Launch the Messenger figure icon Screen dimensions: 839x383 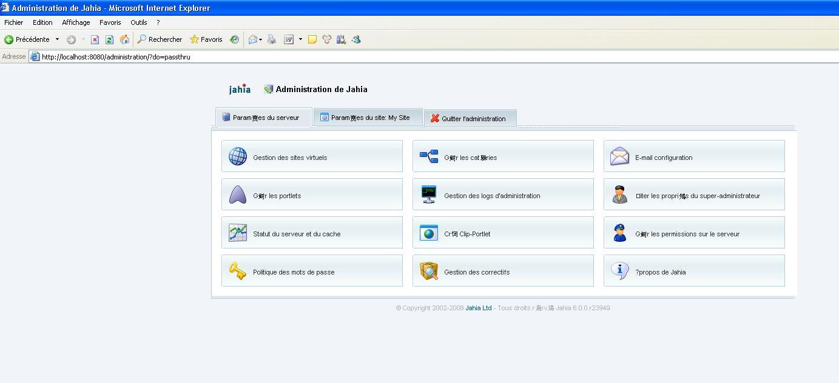coord(356,39)
